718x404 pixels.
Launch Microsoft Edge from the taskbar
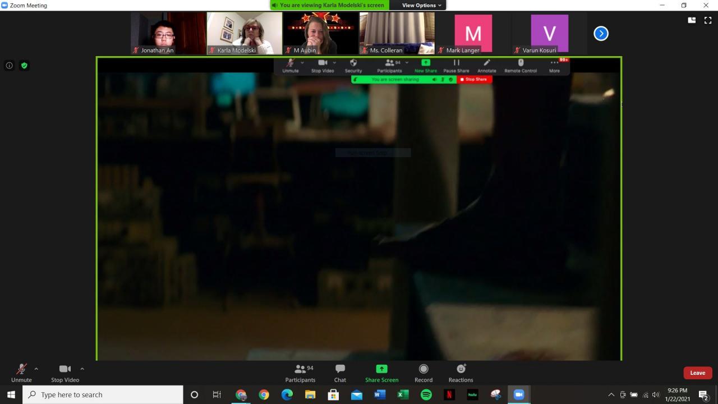287,394
